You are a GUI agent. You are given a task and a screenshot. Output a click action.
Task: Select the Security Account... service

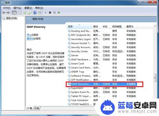102,47
